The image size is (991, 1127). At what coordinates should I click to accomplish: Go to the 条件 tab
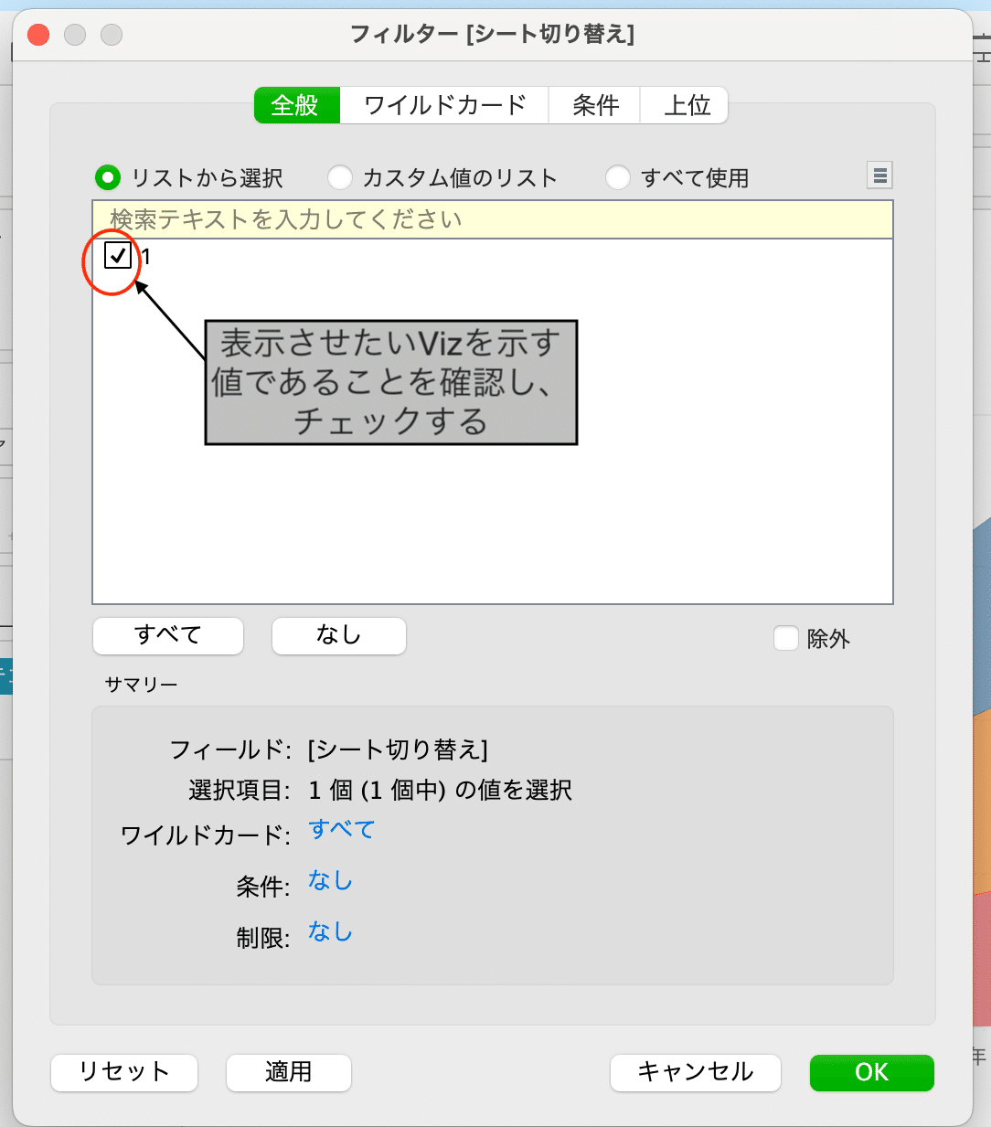tap(595, 105)
